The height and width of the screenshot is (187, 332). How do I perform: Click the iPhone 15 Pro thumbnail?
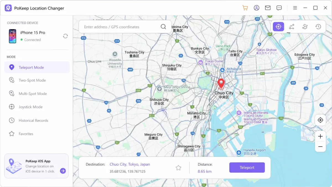click(12, 36)
